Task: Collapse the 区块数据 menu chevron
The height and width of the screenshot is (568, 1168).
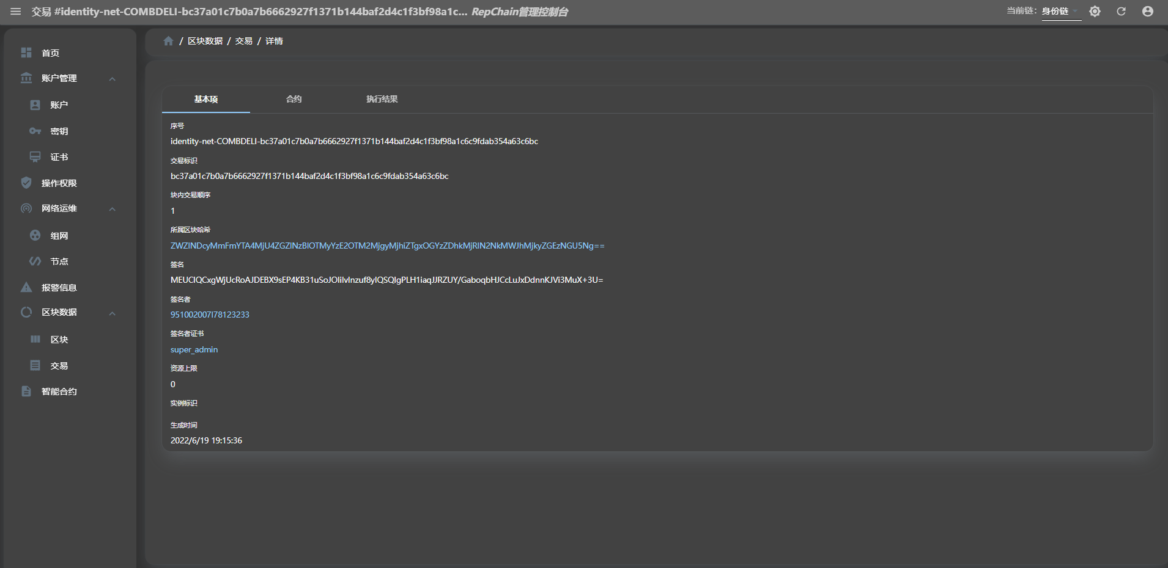Action: (x=113, y=313)
